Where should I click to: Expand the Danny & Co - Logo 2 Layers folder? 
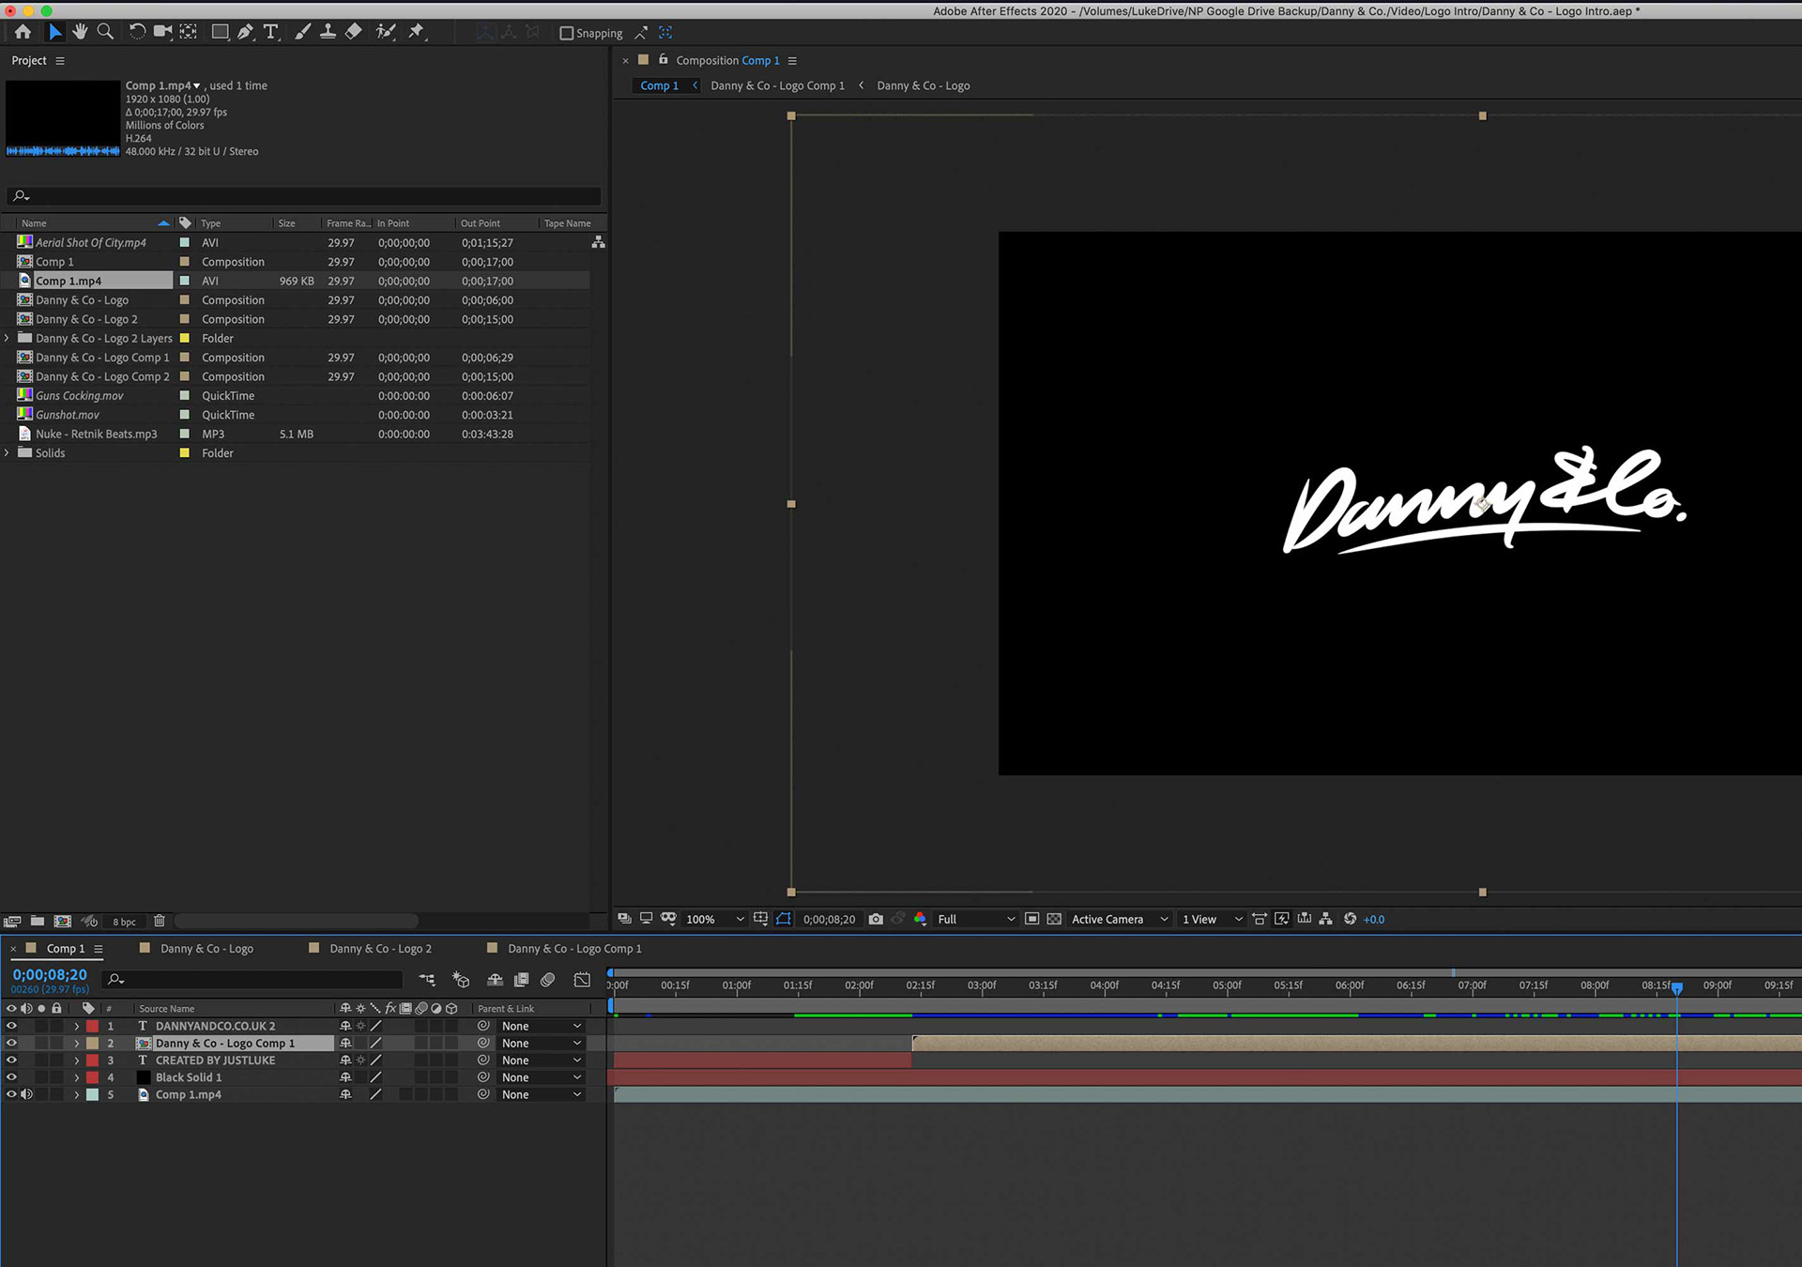[x=7, y=338]
